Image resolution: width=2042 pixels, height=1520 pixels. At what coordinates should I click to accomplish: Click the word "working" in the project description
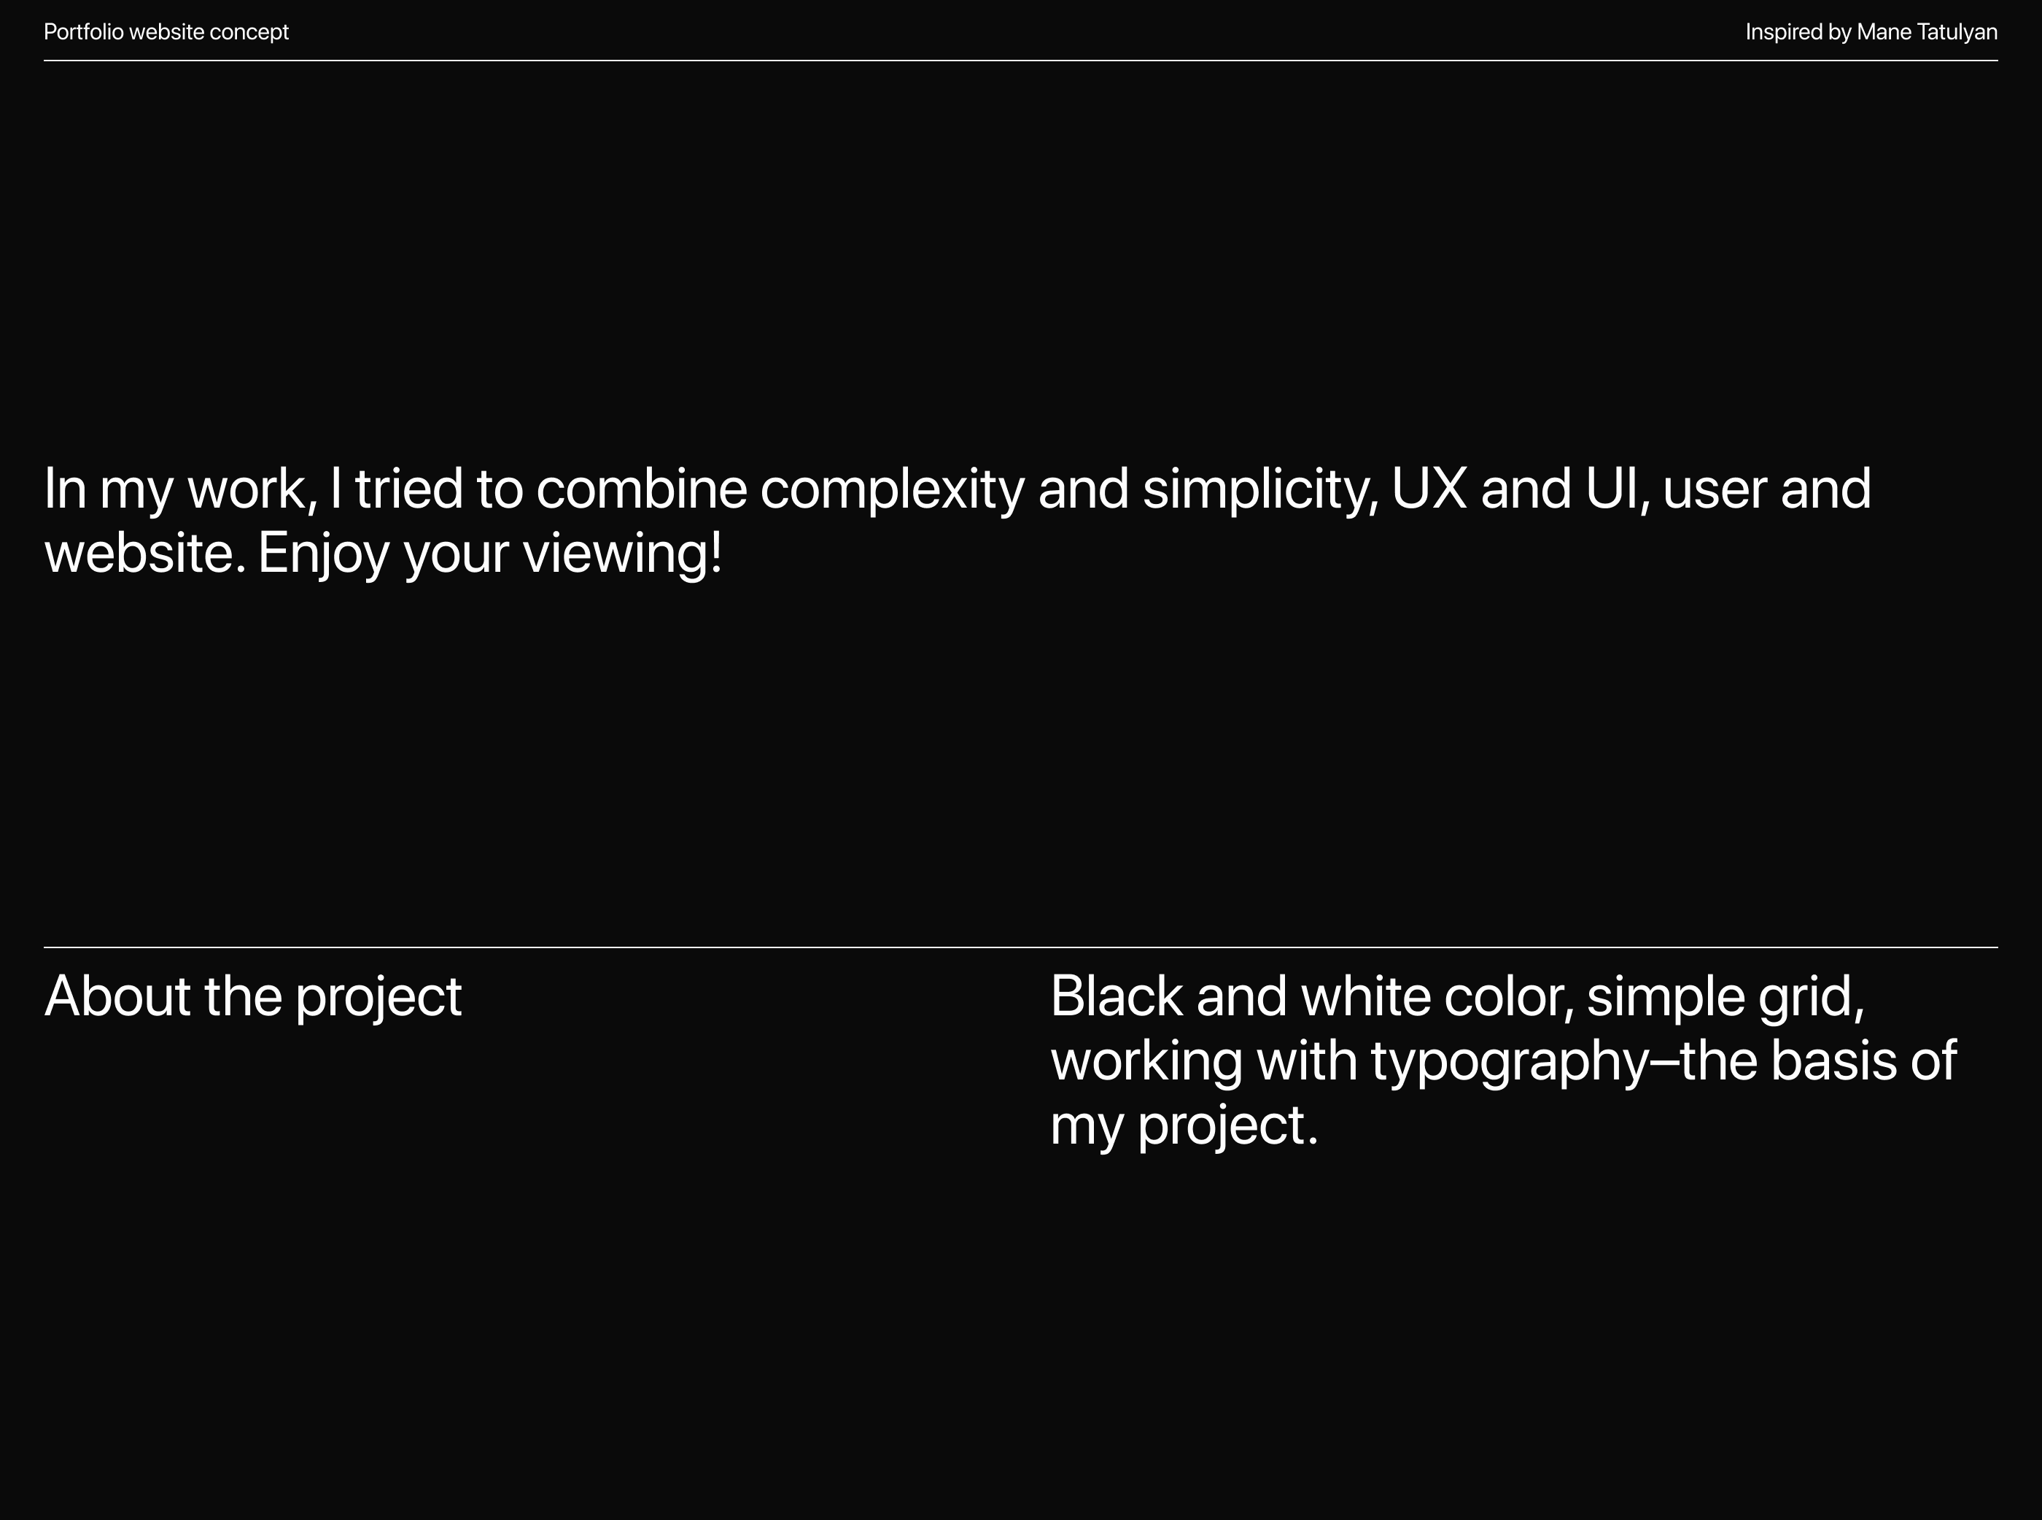pos(1146,1061)
